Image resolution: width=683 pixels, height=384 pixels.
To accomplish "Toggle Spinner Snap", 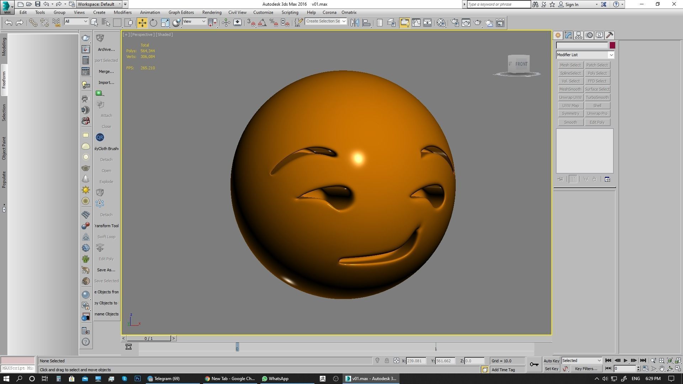I will tap(285, 23).
